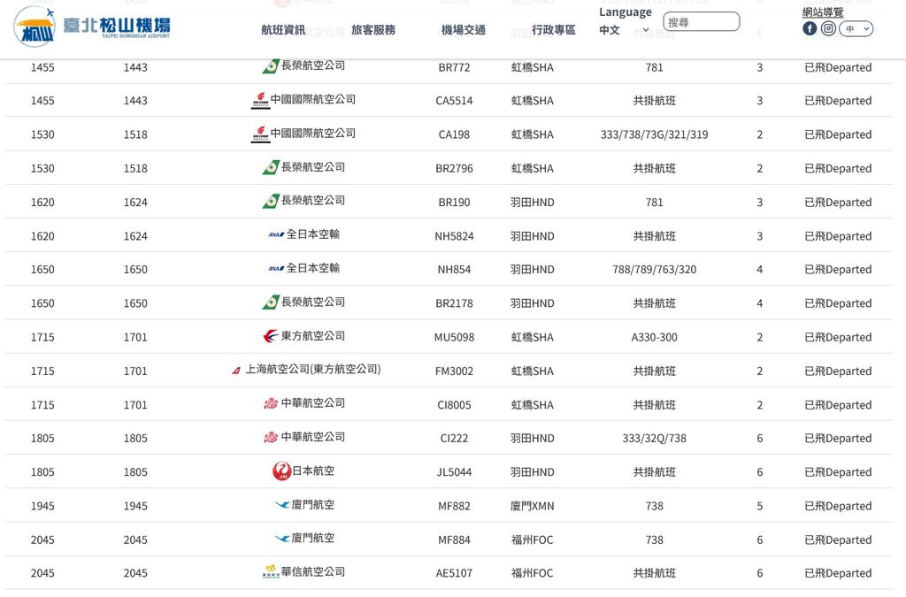This screenshot has width=906, height=597.
Task: Click Xiamen Air logo in the MF882 row
Action: pos(282,505)
